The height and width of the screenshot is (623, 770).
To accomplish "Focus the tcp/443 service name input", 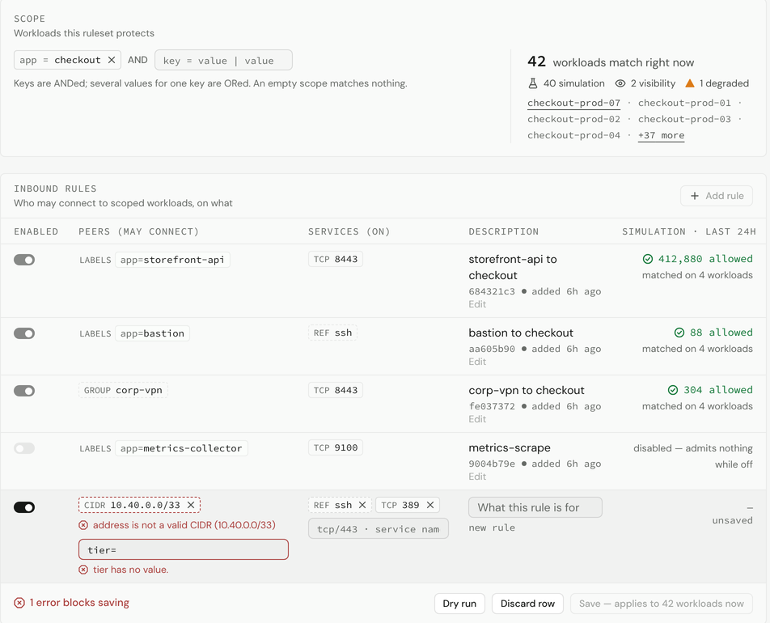I will [x=379, y=529].
